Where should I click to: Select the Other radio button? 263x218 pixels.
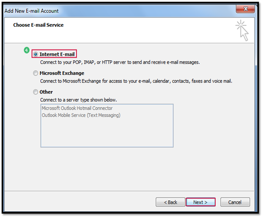tap(36, 92)
